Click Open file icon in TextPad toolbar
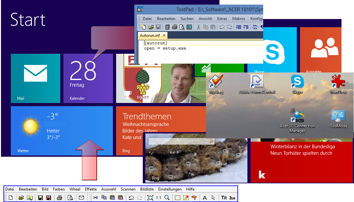Image resolution: width=354 pixels, height=202 pixels. coord(151,27)
